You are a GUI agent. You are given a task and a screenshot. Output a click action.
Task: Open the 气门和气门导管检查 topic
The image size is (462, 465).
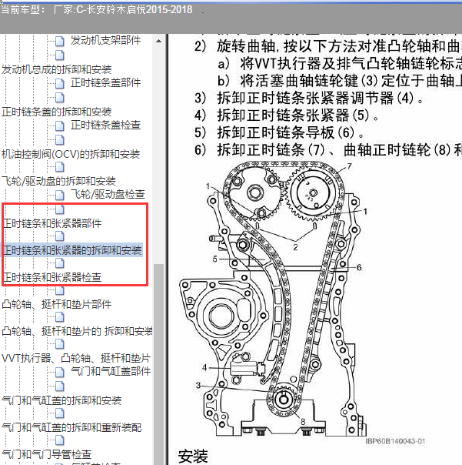46,454
